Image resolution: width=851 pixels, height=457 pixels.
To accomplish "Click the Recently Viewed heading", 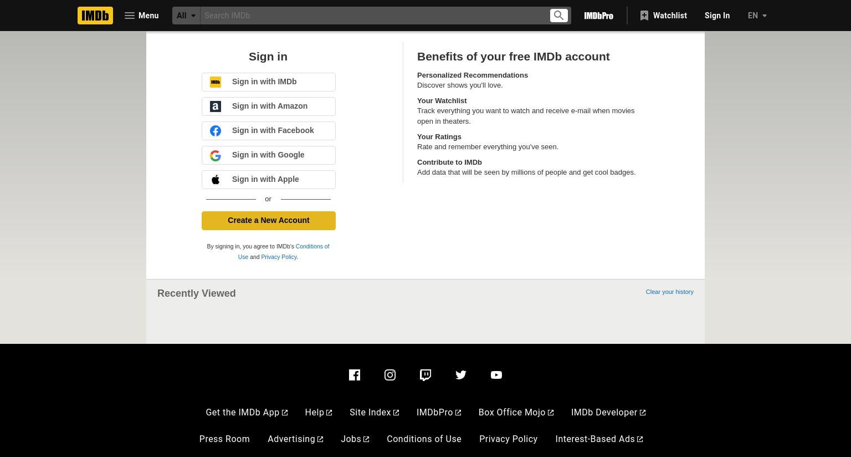I will click(x=197, y=293).
